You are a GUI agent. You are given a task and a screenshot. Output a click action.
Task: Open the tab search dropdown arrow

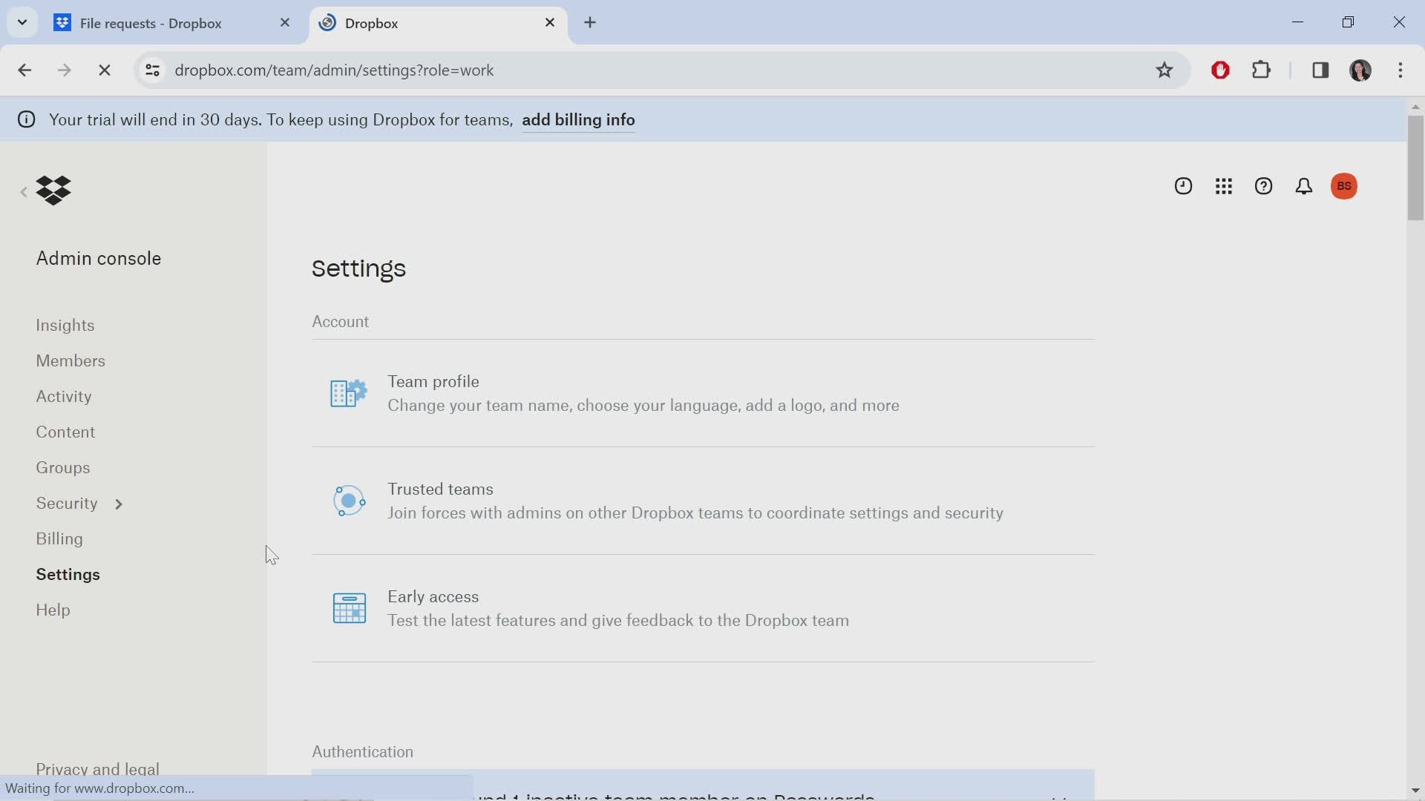point(22,22)
